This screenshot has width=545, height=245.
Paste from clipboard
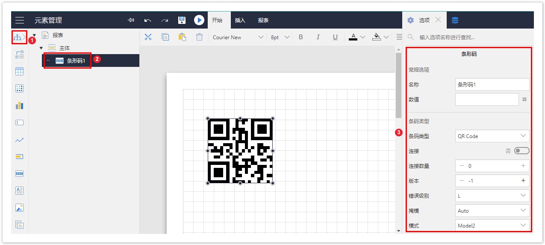coord(182,37)
